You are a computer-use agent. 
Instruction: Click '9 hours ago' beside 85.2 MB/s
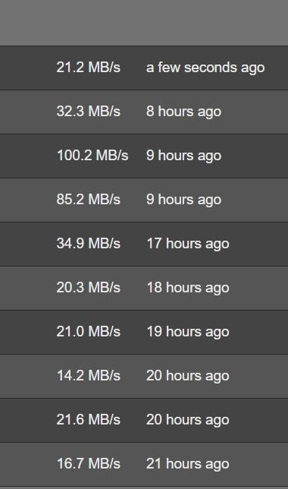pos(183,200)
